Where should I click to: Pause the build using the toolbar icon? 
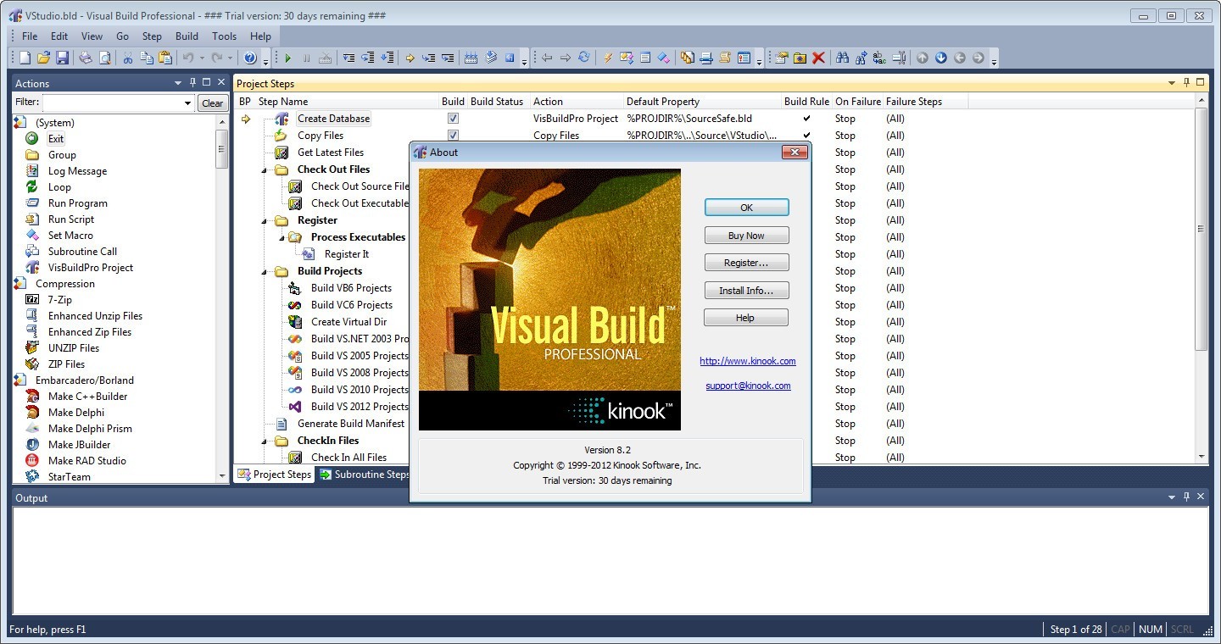point(306,58)
